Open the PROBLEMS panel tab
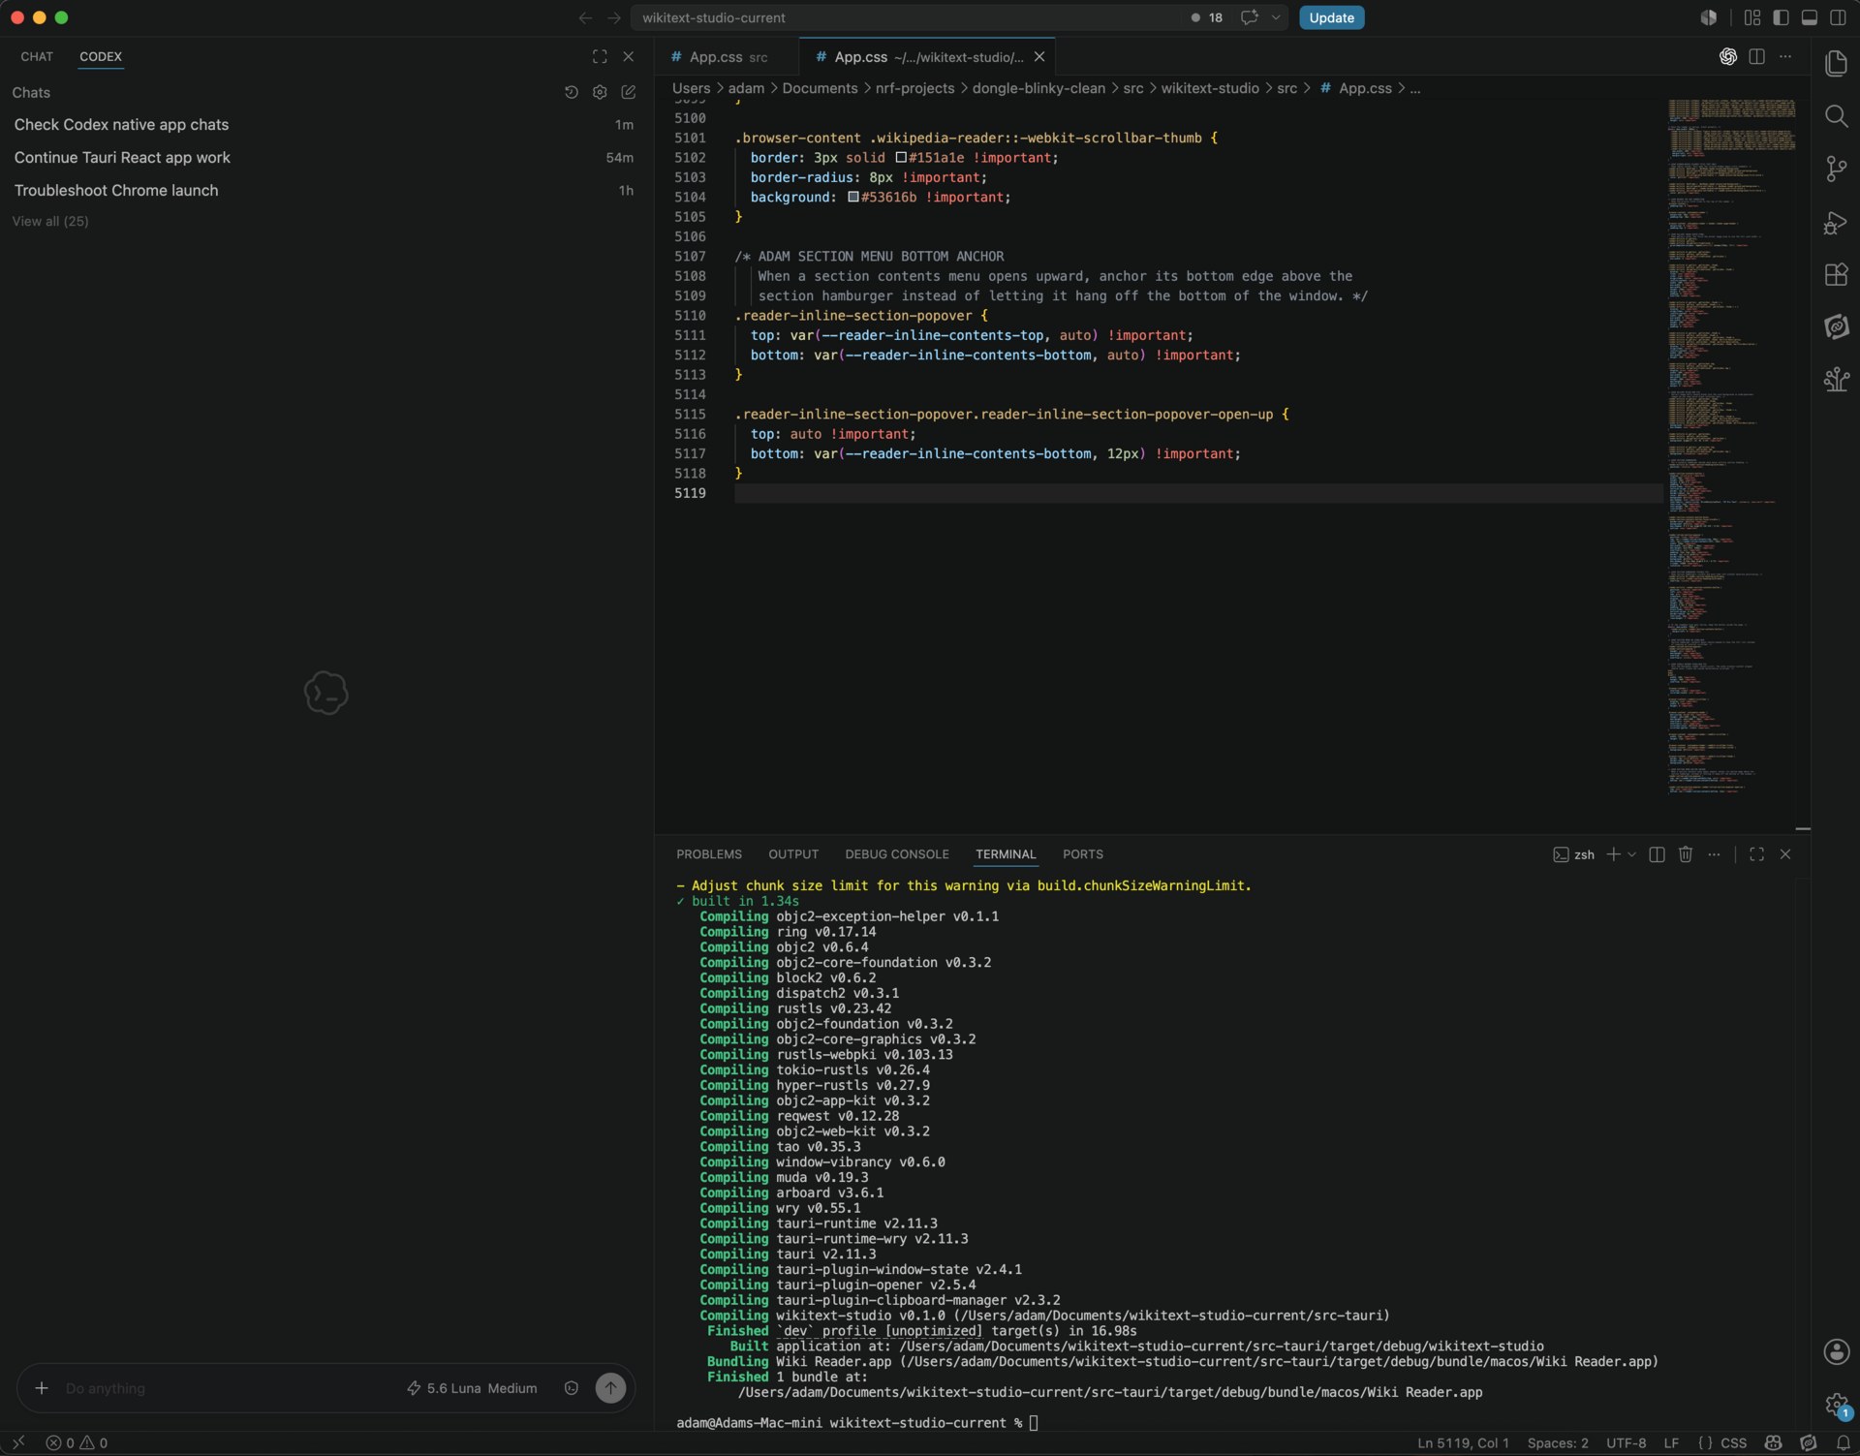This screenshot has height=1456, width=1860. click(709, 854)
